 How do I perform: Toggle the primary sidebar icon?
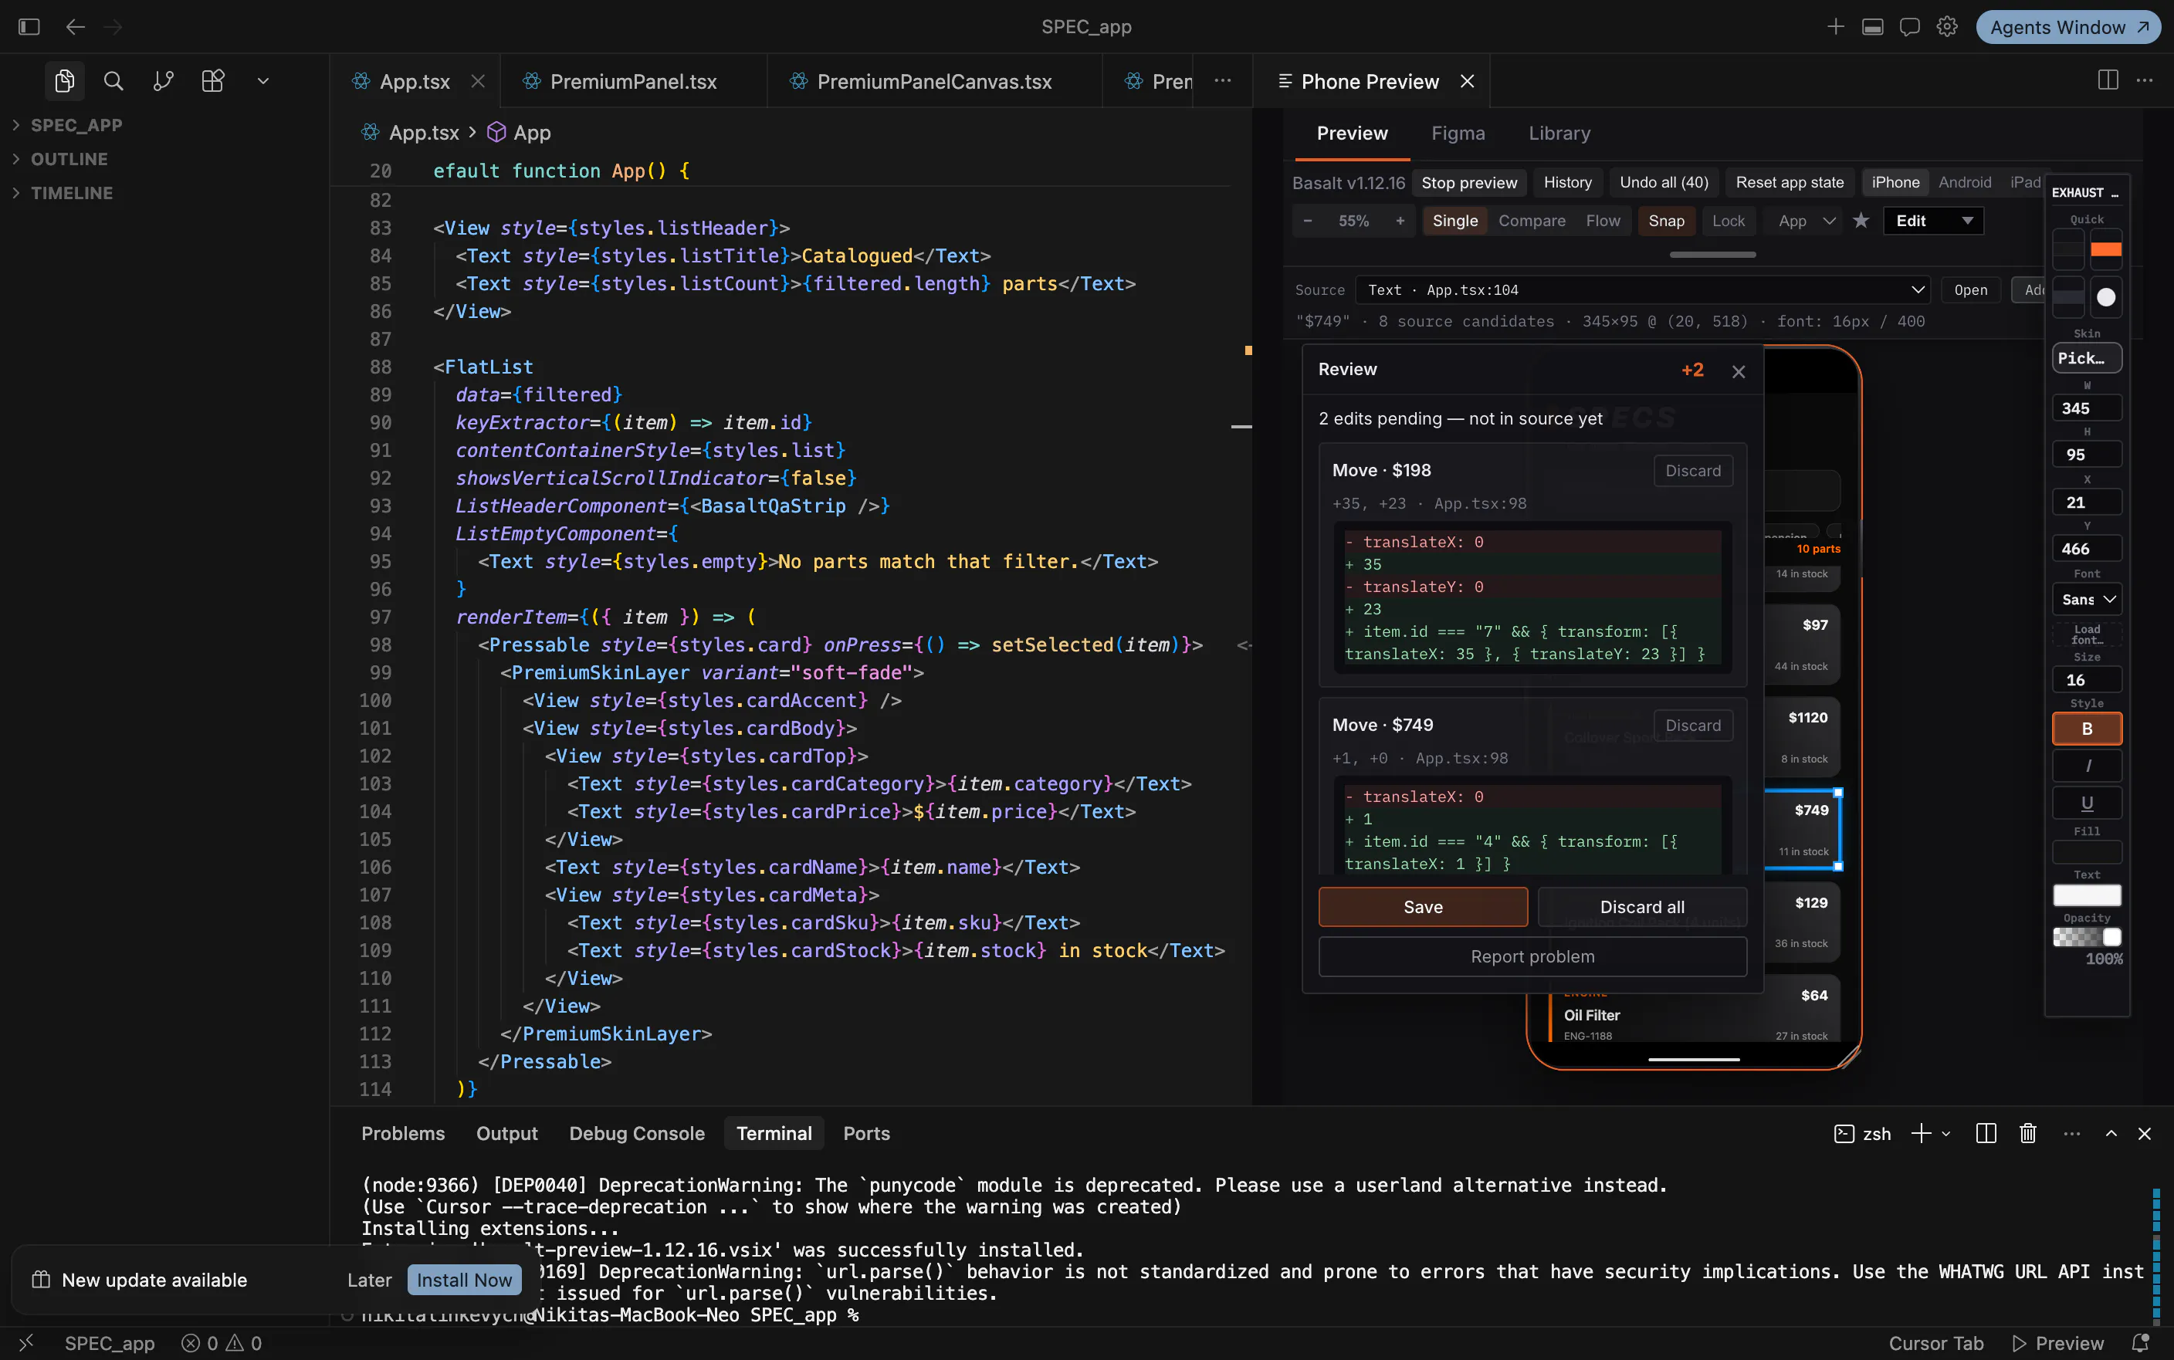[x=29, y=27]
